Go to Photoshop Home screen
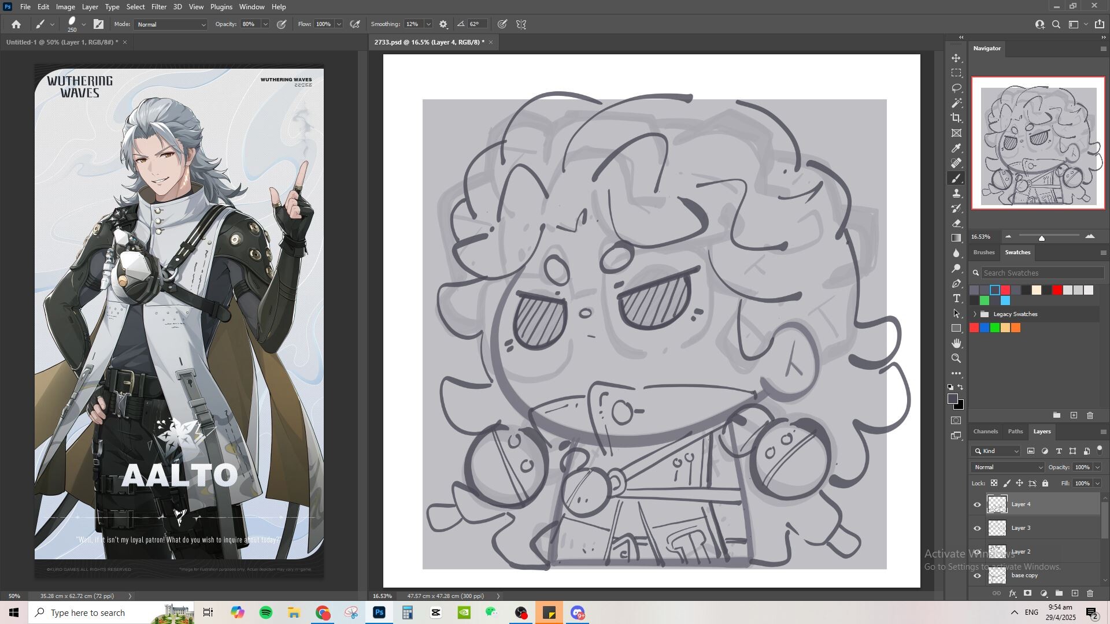Viewport: 1110px width, 624px height. point(16,24)
